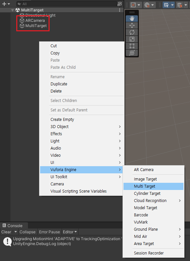Choose Delete from the context menu
Image resolution: width=190 pixels, height=261 pixels.
[82, 91]
